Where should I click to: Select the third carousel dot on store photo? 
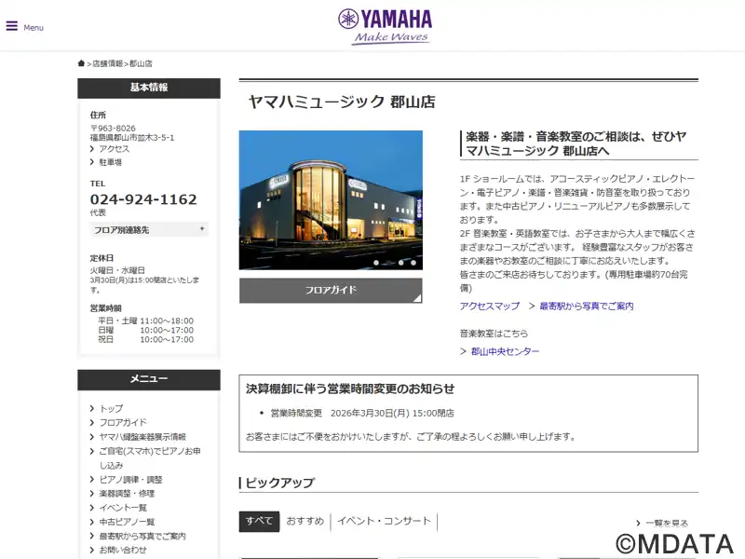click(401, 263)
